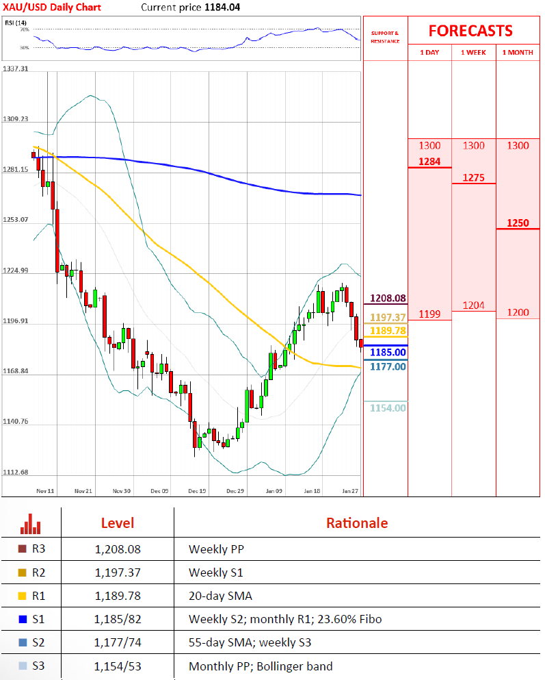
Task: Click the 1 DAY forecast column header
Action: [x=429, y=53]
